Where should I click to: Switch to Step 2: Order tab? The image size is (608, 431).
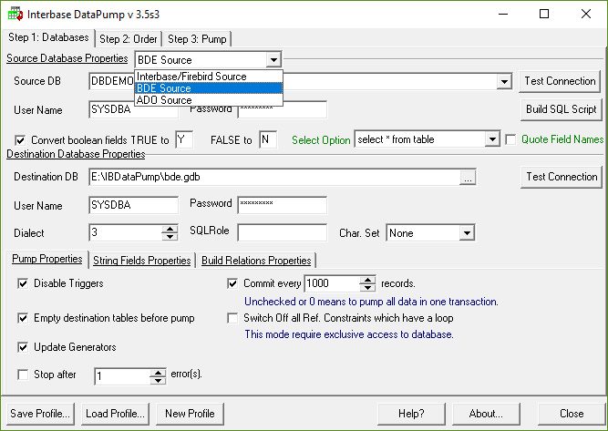pos(129,38)
